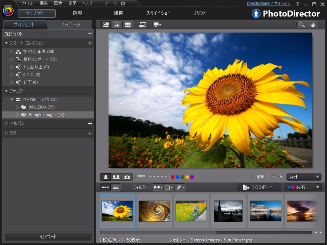Click the インポート button
The height and width of the screenshot is (245, 327).
(x=48, y=236)
